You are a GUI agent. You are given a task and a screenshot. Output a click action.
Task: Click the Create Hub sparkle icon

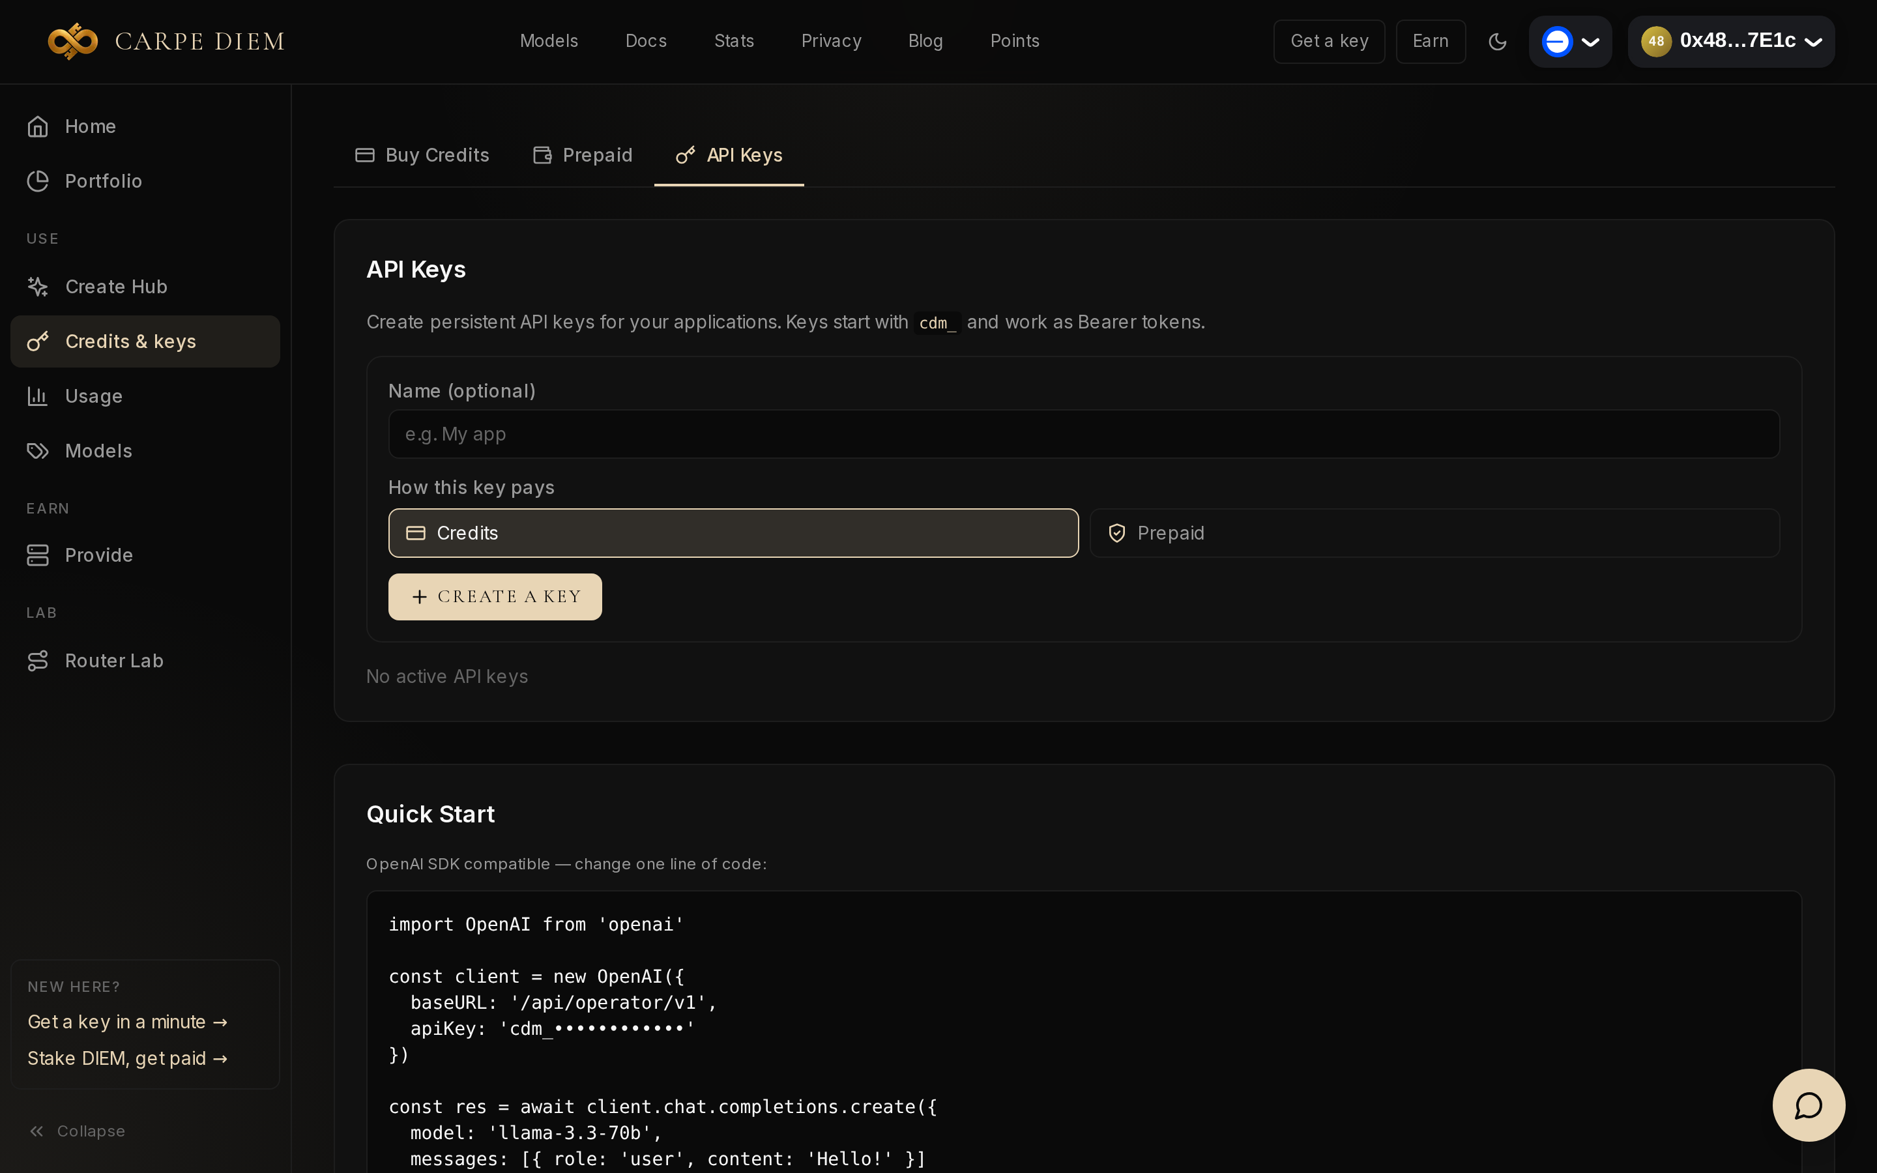click(x=38, y=286)
